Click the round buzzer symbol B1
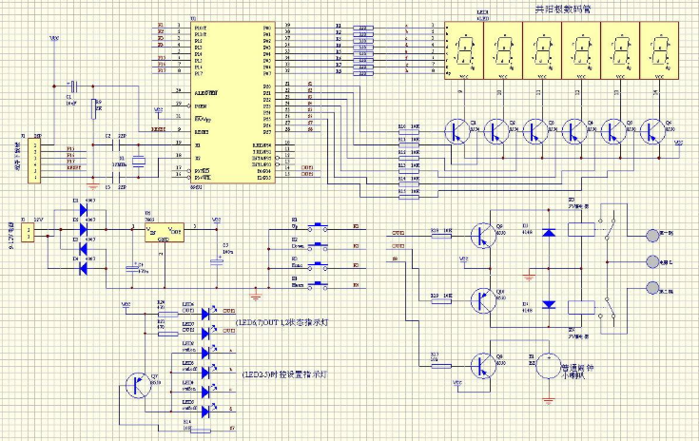Viewport: 699px width, 441px height. (549, 366)
